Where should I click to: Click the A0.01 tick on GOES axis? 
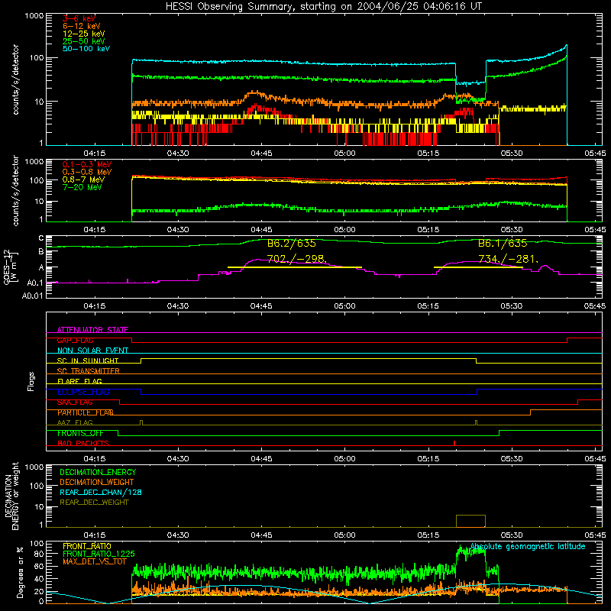point(32,296)
